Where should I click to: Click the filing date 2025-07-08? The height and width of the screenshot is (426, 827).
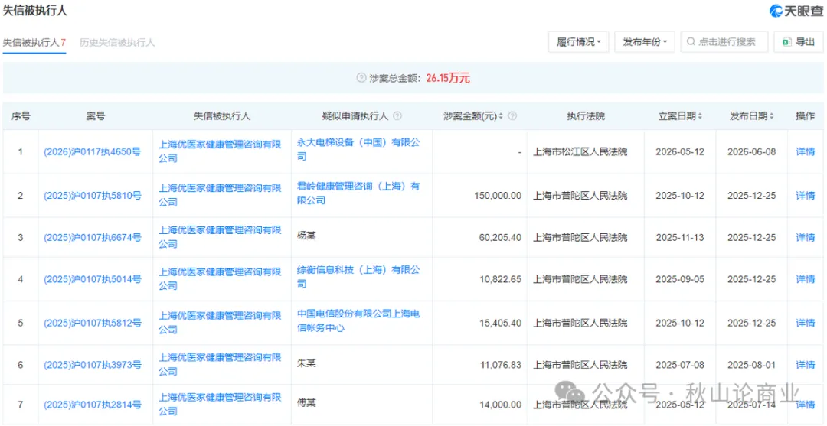[x=680, y=364]
